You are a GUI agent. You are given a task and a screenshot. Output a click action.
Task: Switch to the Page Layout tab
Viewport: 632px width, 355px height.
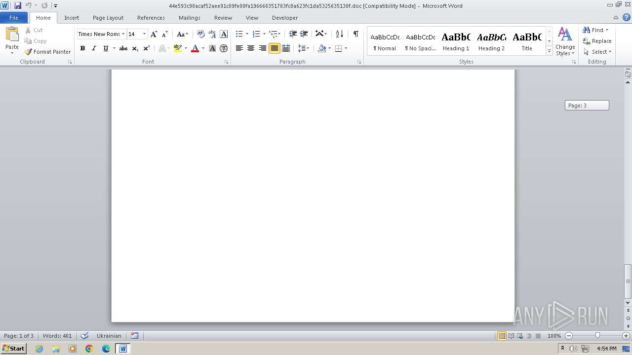(x=108, y=18)
